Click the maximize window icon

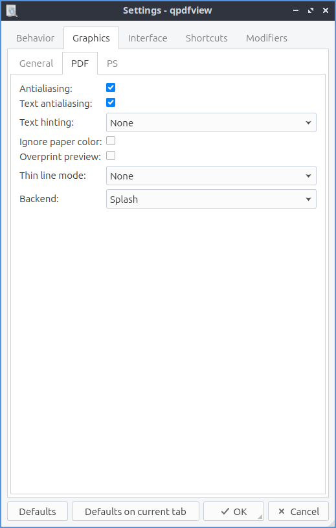click(x=311, y=10)
